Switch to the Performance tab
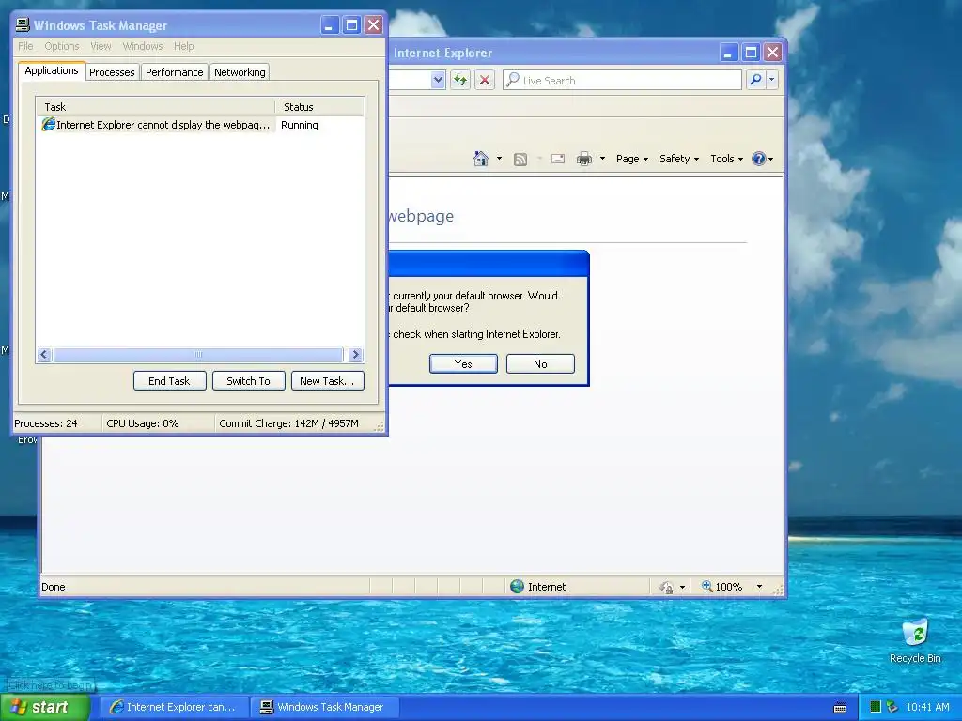Viewport: 962px width, 721px height. tap(174, 72)
